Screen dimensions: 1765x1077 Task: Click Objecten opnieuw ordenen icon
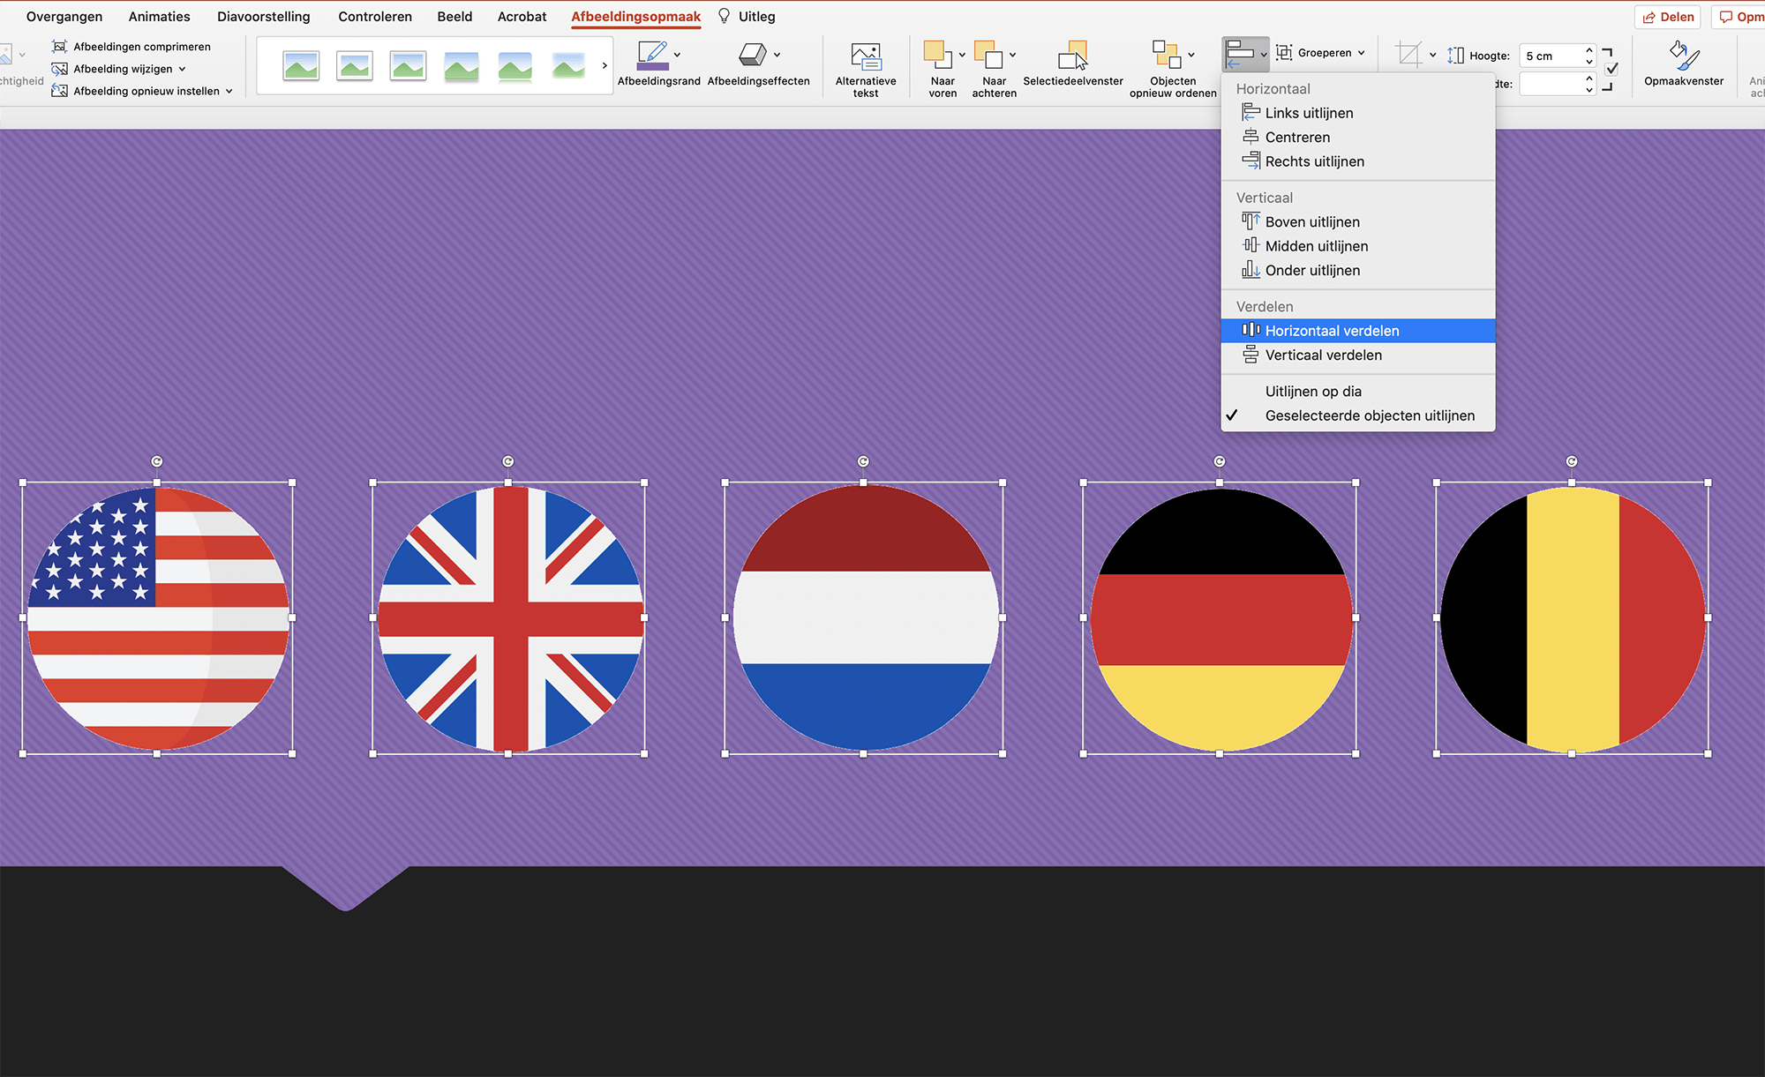tap(1166, 55)
